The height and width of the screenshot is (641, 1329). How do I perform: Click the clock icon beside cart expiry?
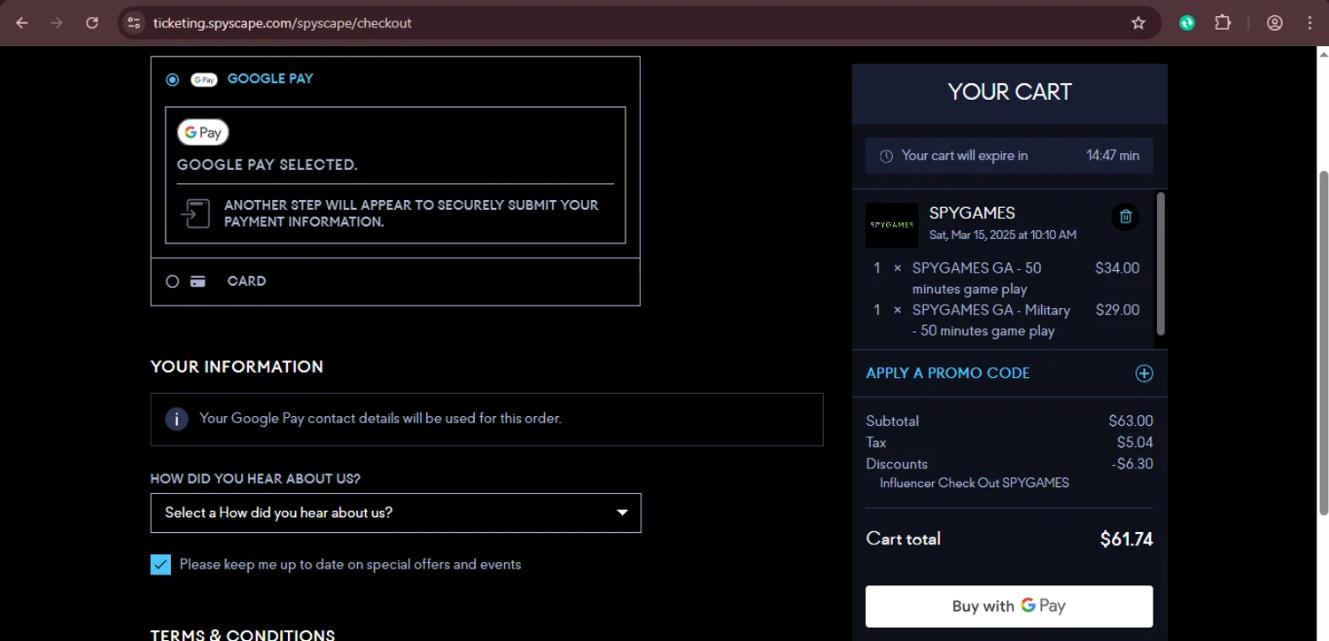tap(886, 156)
